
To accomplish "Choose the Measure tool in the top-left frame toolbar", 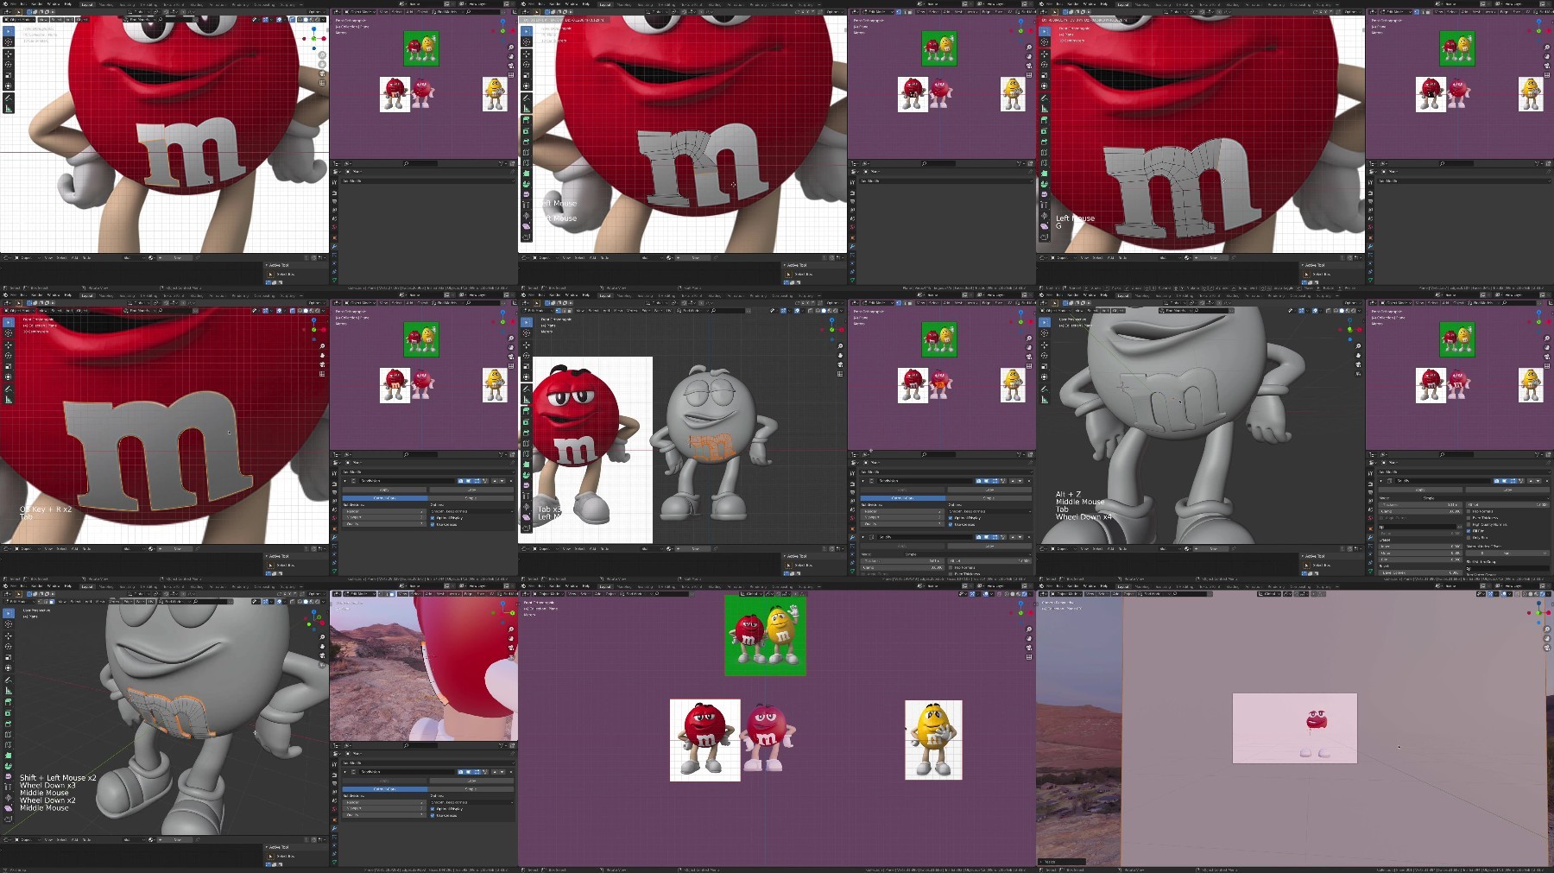I will [9, 109].
